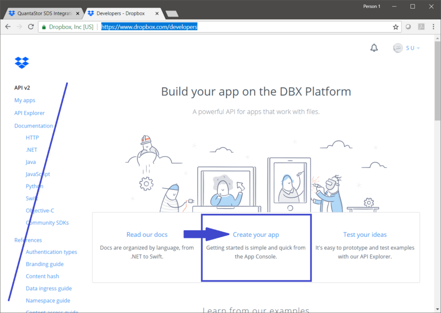Click the green lock security icon
This screenshot has height=313, width=441.
click(x=44, y=27)
